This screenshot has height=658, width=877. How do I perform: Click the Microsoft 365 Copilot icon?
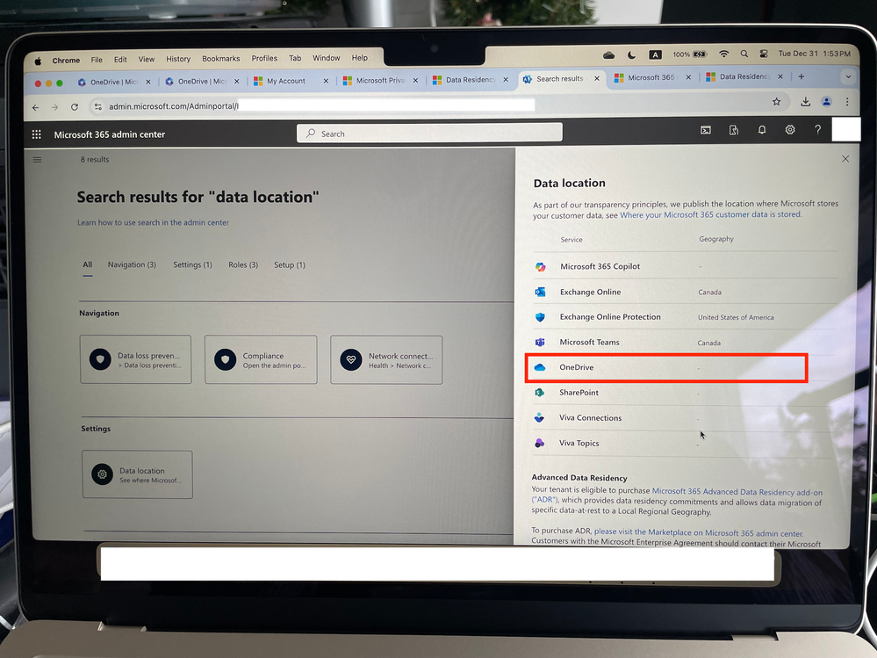pyautogui.click(x=540, y=267)
